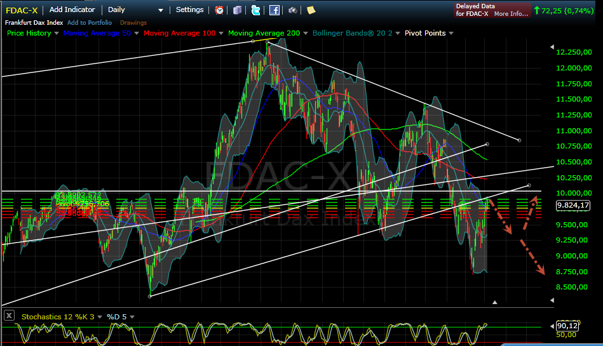The width and height of the screenshot is (603, 346).
Task: Click the FDAC-X symbol label
Action: 22,10
